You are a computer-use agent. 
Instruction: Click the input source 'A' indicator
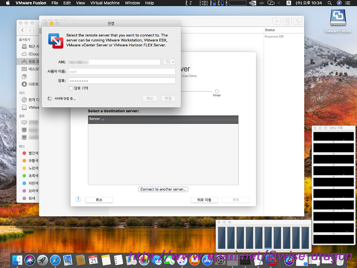pyautogui.click(x=288, y=3)
